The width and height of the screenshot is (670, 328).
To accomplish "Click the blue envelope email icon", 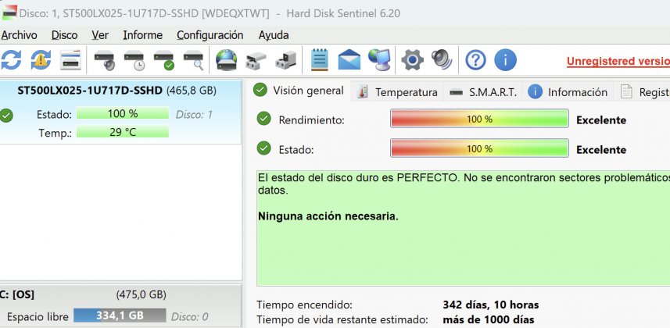I will coord(349,60).
